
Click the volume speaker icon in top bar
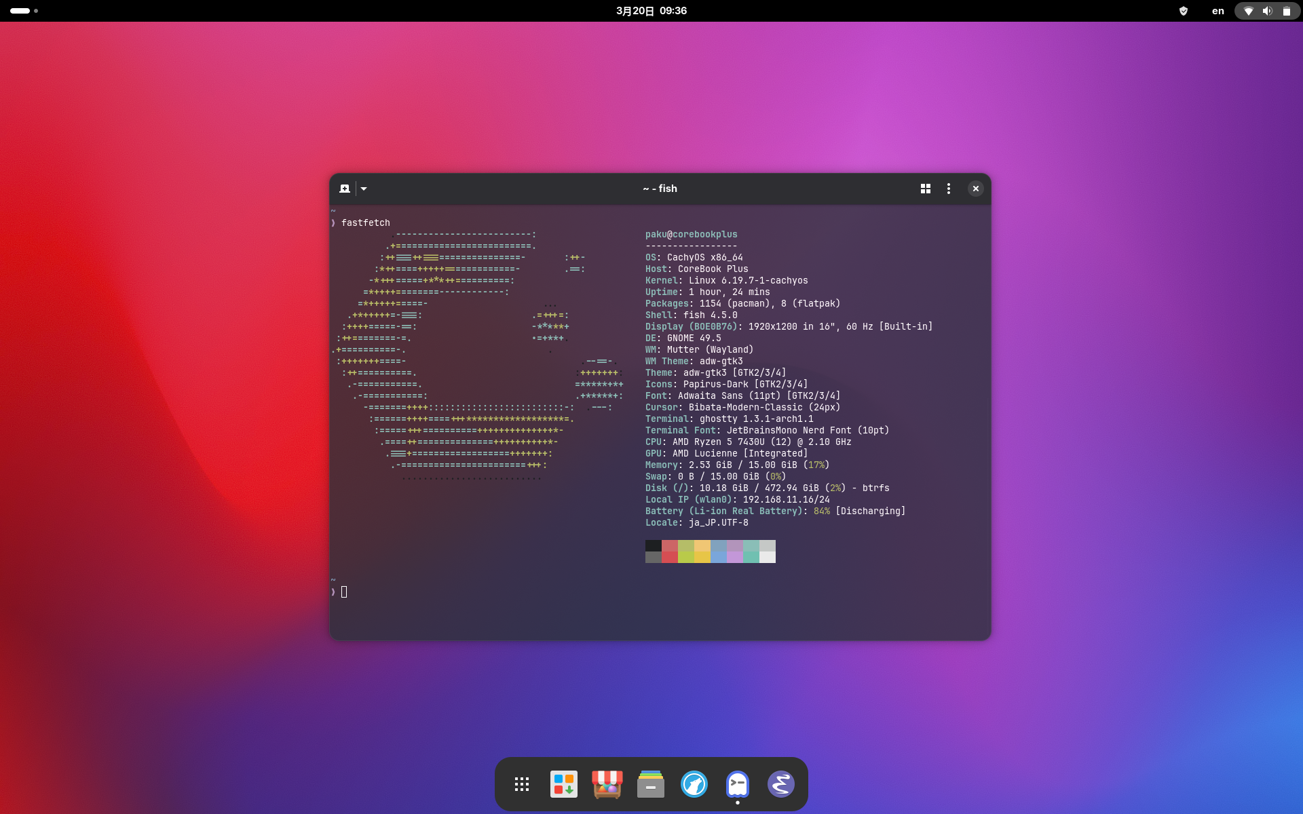(1267, 11)
